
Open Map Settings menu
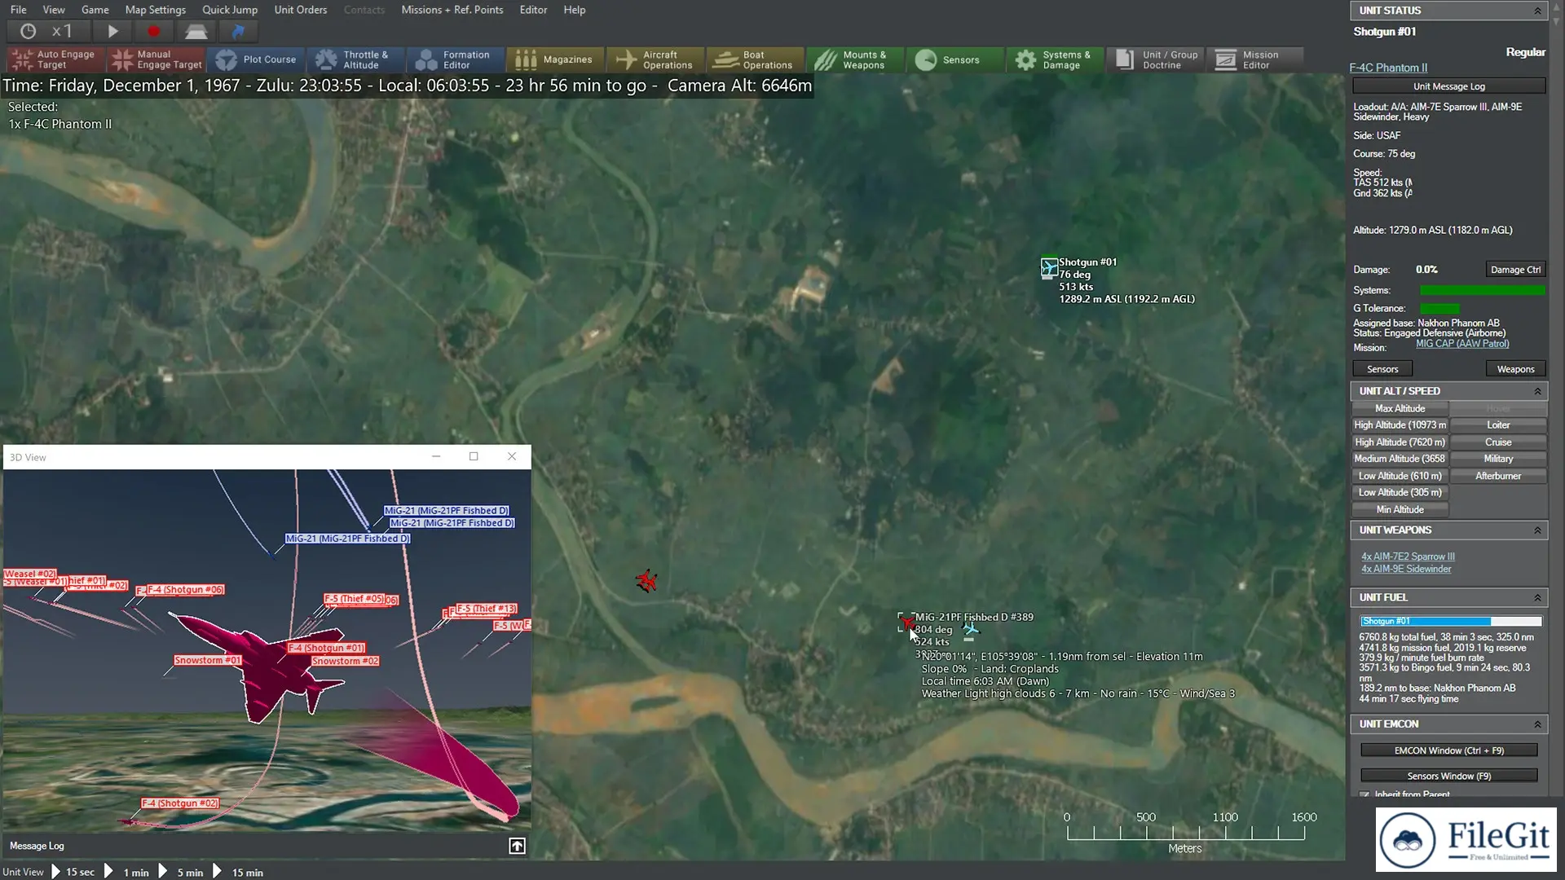coord(156,10)
